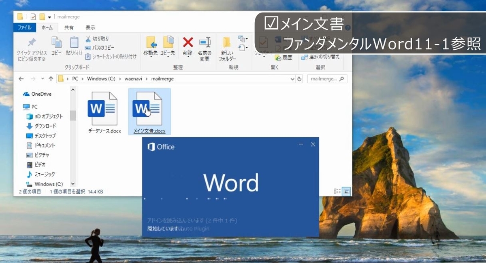Switch to the 共有 (Share) tab
Viewport: 486px width, 263px height.
click(69, 27)
